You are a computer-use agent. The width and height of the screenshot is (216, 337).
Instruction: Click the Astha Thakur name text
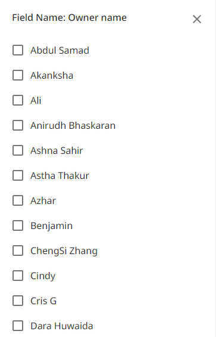tap(60, 175)
